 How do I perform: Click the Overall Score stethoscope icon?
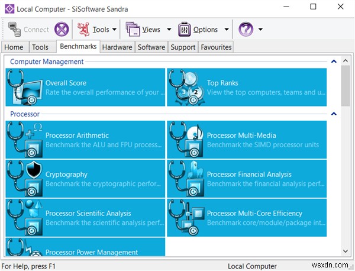(x=25, y=88)
